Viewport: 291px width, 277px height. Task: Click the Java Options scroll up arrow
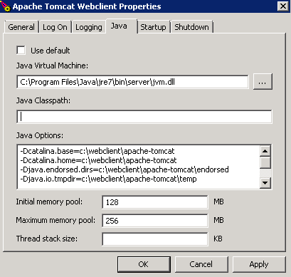[265, 151]
